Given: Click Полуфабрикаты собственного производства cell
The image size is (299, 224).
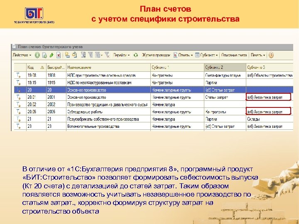Looking at the screenshot, I should click(108, 119).
